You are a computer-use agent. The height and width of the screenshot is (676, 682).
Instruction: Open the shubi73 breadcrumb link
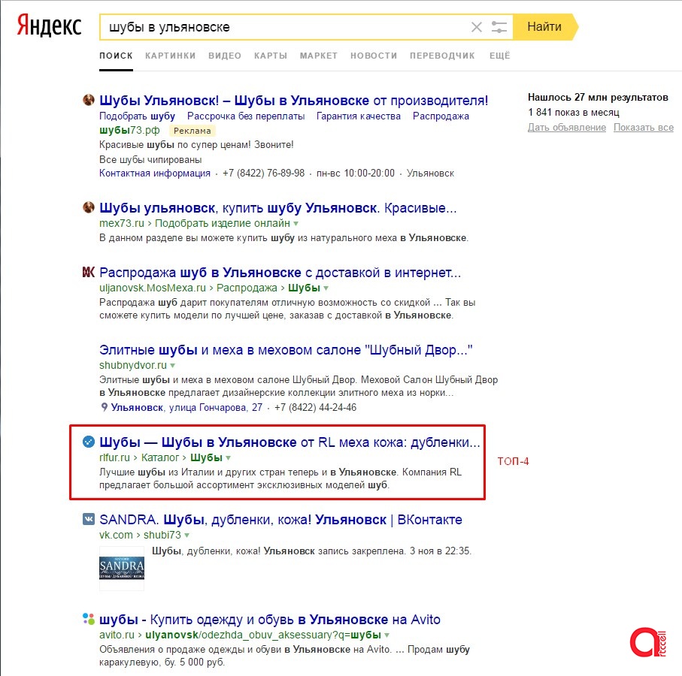coord(162,535)
